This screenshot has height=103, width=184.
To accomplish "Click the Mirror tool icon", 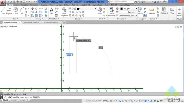I will 37,12.
